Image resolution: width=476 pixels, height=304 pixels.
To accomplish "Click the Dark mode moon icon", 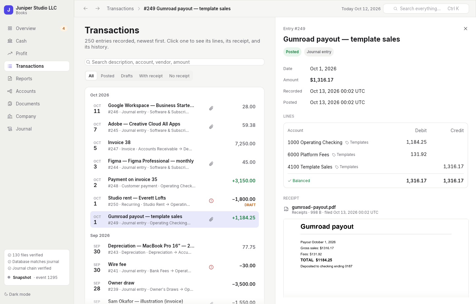I will pyautogui.click(x=6, y=294).
